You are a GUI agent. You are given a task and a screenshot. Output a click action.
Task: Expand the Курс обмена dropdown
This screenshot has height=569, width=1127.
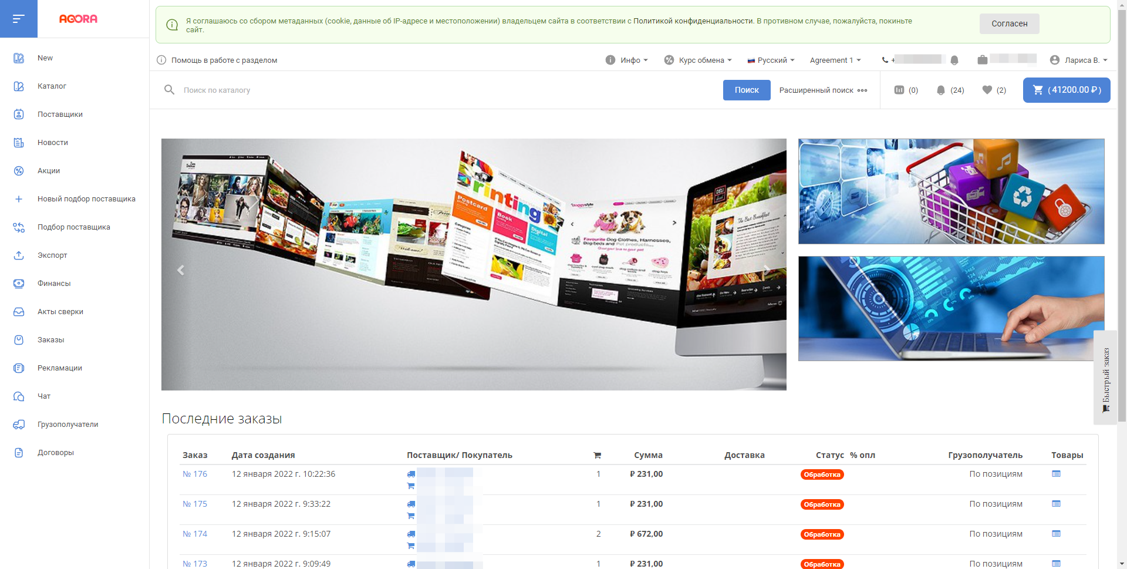click(699, 60)
